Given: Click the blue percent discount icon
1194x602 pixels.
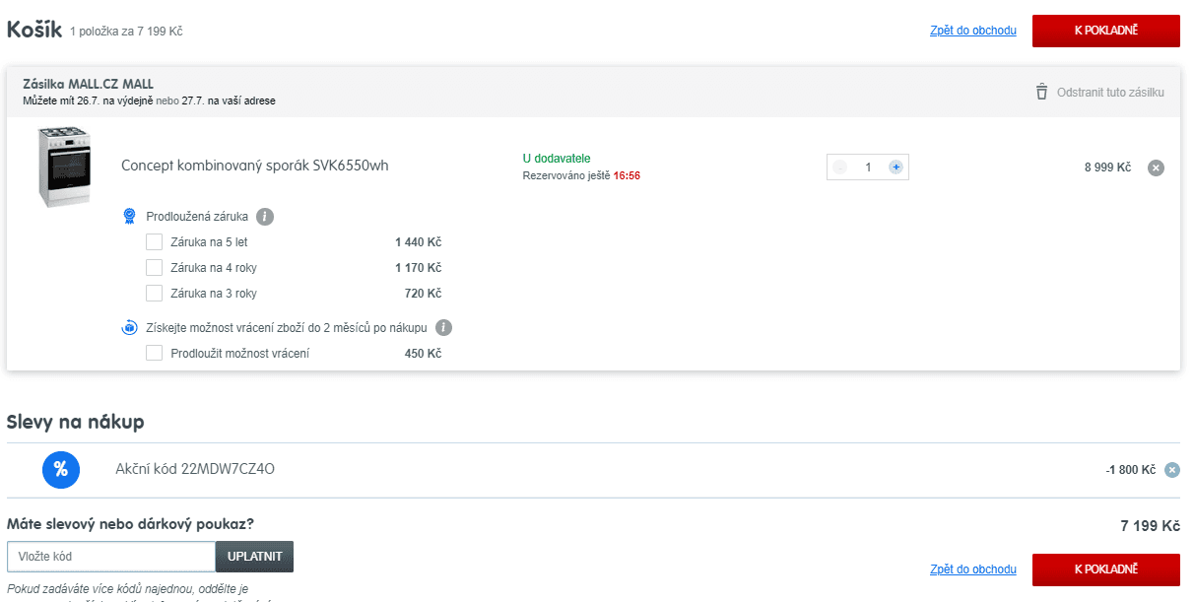Looking at the screenshot, I should (61, 469).
